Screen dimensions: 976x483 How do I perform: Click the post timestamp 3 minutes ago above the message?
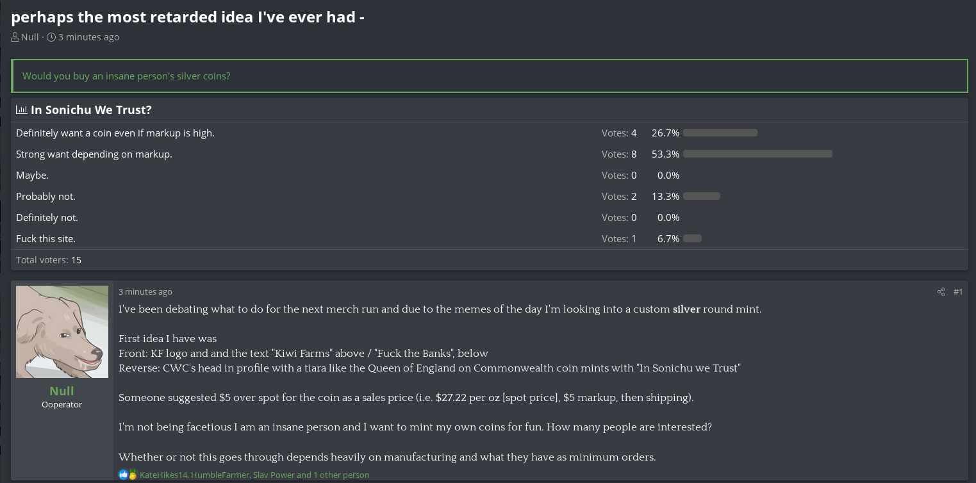point(145,292)
